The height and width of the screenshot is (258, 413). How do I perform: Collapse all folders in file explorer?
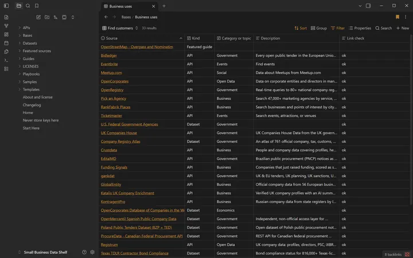[73, 17]
